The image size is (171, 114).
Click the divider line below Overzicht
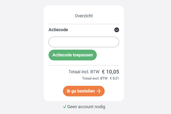(84, 24)
